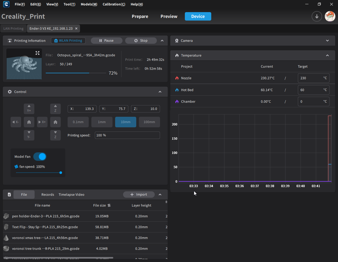Open the Calibration(C) menu
The image size is (338, 262).
pyautogui.click(x=114, y=4)
